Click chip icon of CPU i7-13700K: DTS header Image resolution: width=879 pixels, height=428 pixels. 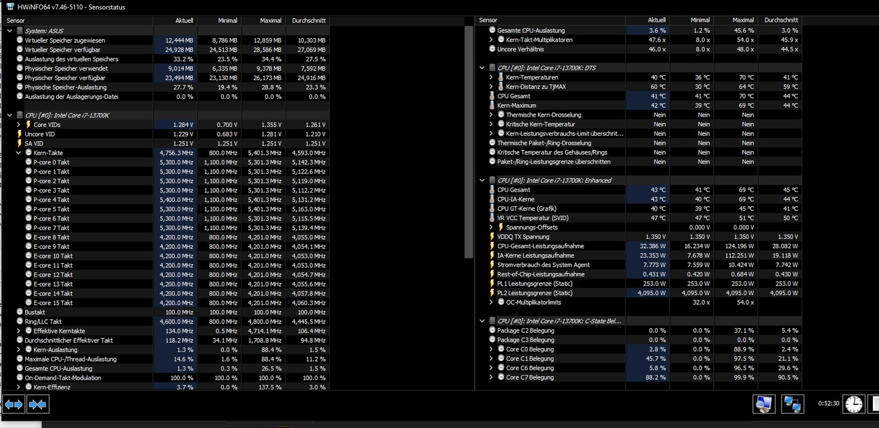coord(492,68)
